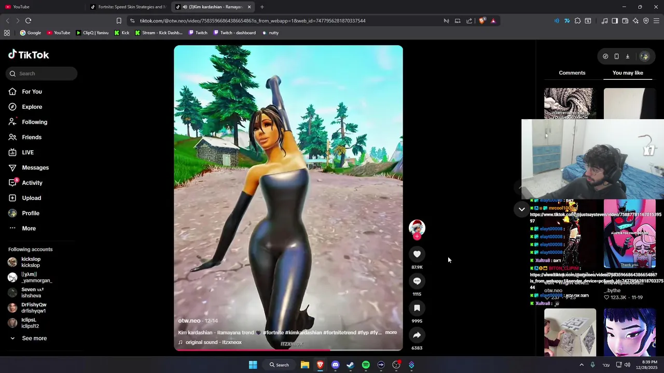
Task: Reload the page
Action: pos(28,21)
